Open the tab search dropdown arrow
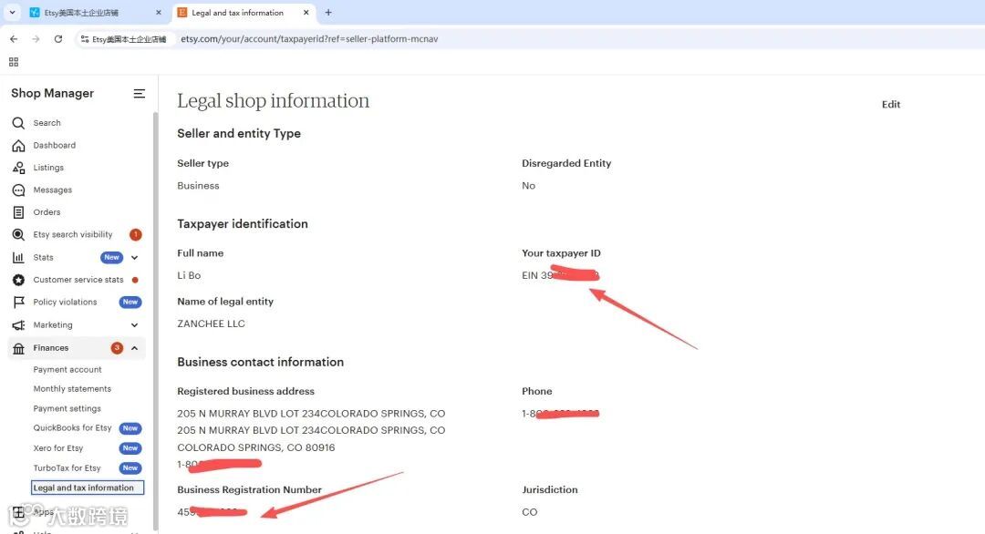Screen dimensions: 985x534 12,13
